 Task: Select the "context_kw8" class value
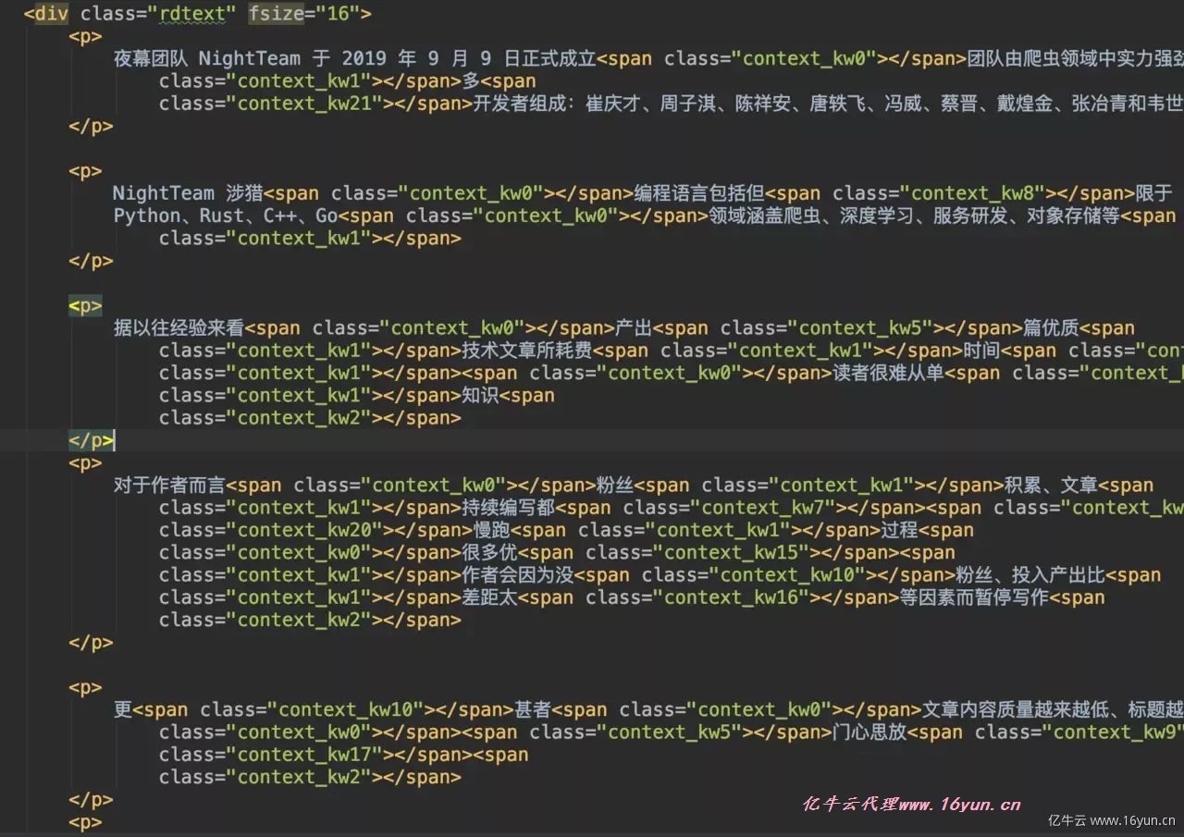tap(978, 193)
